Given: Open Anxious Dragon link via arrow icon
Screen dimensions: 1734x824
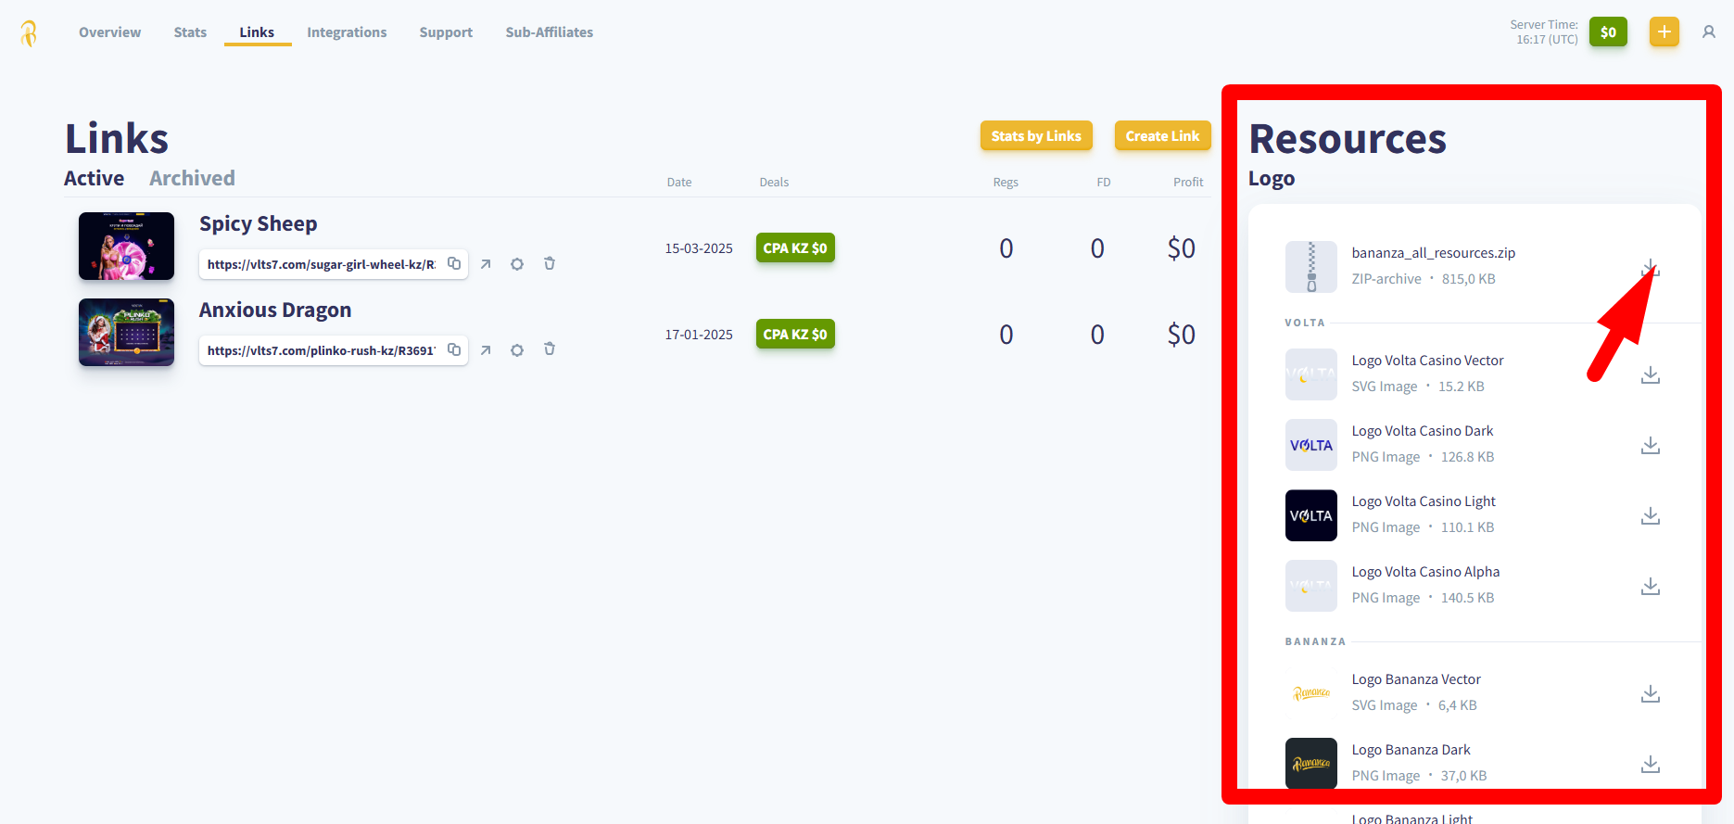Looking at the screenshot, I should (486, 350).
